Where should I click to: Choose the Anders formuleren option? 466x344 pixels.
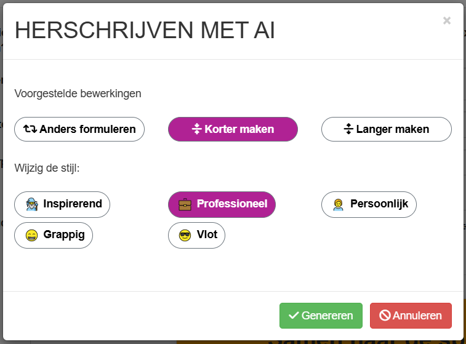tap(79, 129)
